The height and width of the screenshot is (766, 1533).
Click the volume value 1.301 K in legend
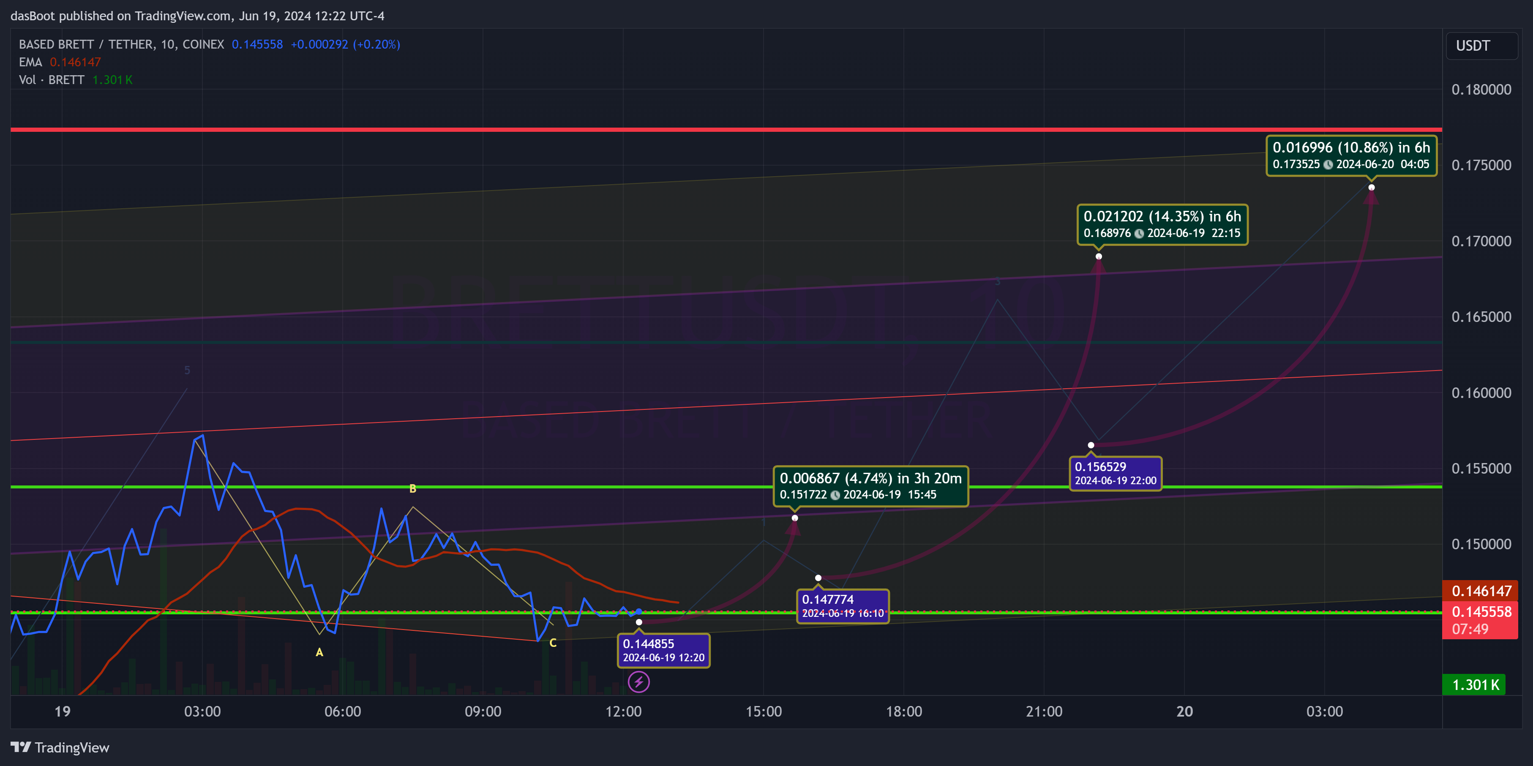coord(112,80)
